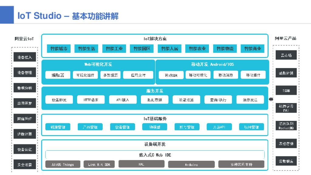Viewport: 311px width, 175px height.
Task: Open 云市场 in the 阿里云产品 column
Action: (x=286, y=55)
